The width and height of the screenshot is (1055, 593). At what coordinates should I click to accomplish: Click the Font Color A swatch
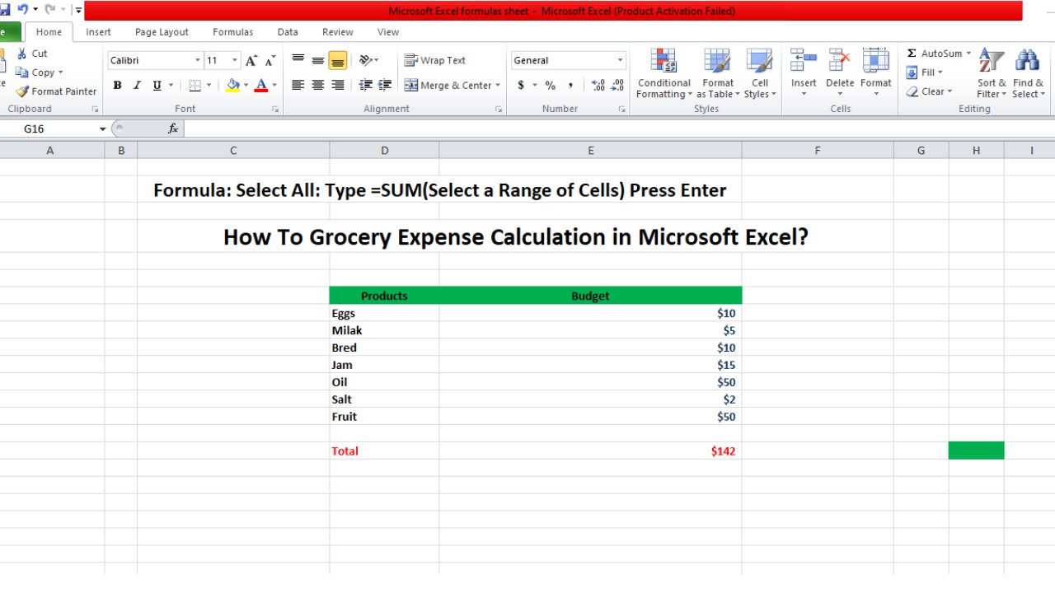tap(261, 85)
